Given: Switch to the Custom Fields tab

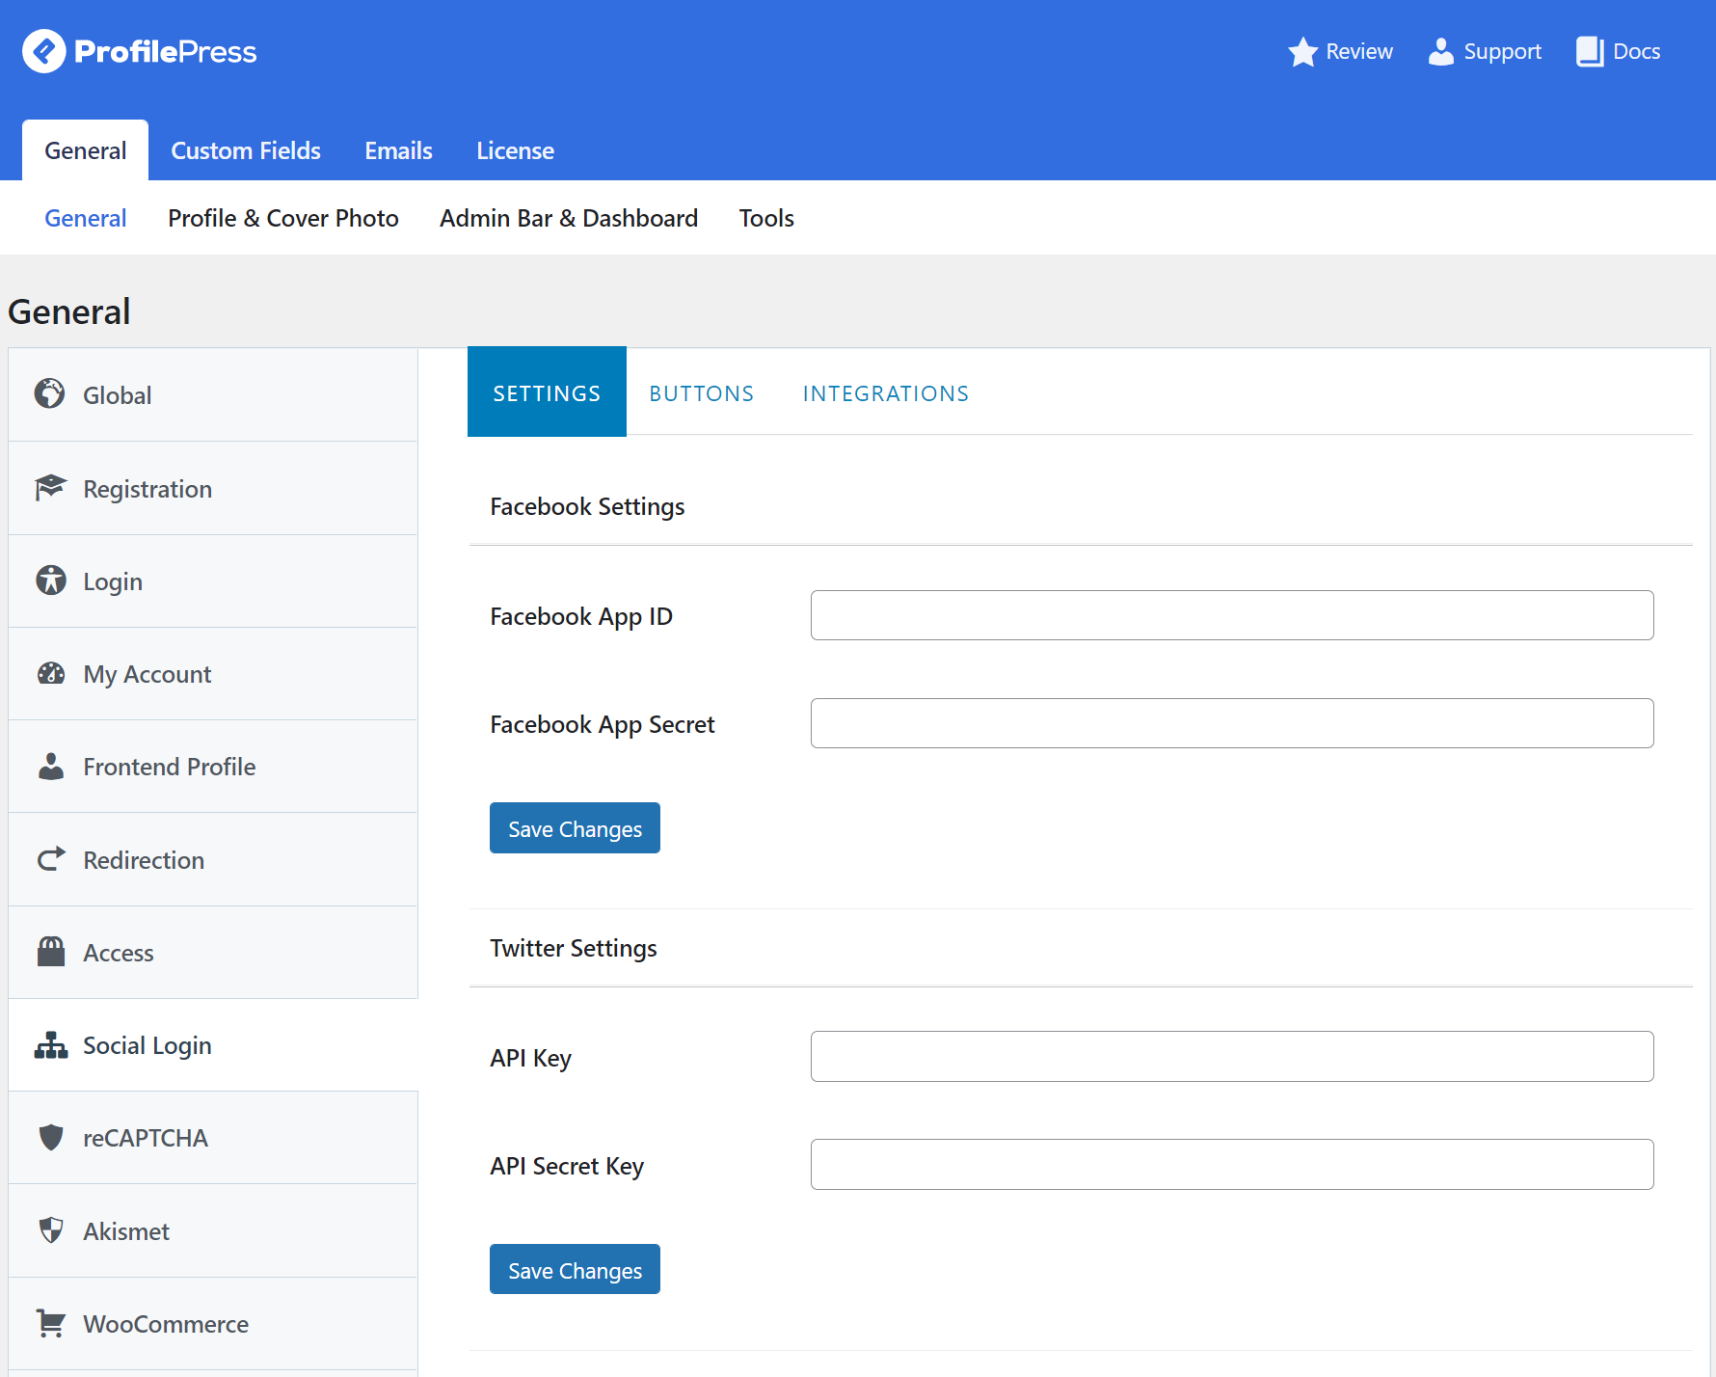Looking at the screenshot, I should (x=246, y=150).
